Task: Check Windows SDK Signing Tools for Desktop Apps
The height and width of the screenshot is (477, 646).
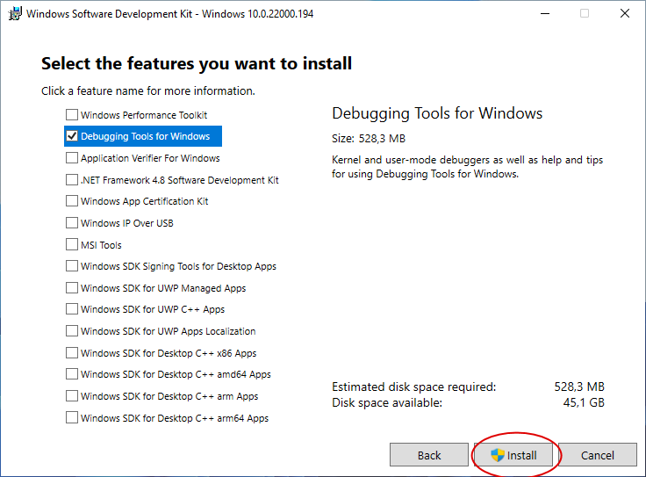Action: 72,266
